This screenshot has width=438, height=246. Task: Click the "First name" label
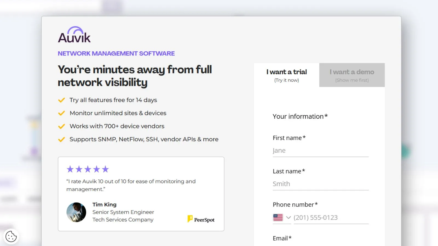click(289, 138)
